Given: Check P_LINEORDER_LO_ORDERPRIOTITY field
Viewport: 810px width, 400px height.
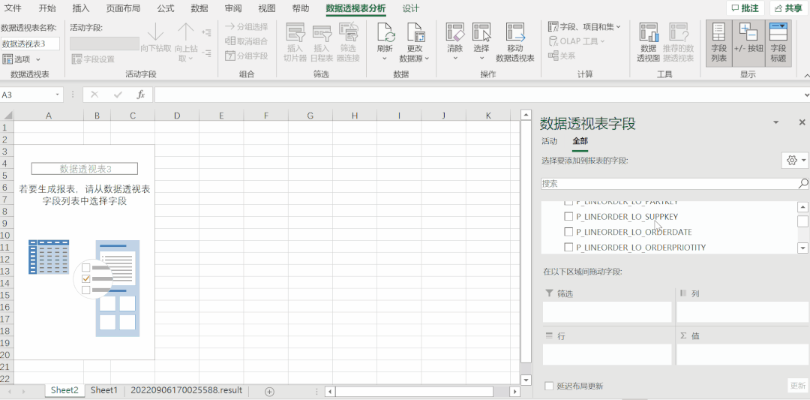Looking at the screenshot, I should pos(568,247).
